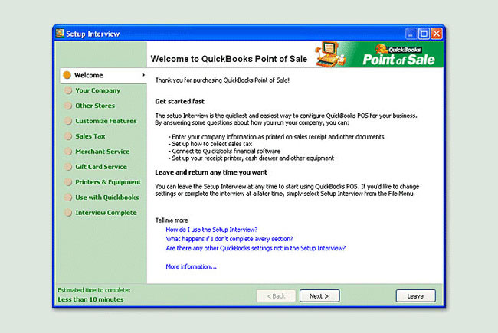The height and width of the screenshot is (333, 498).
Task: Click the bullet icon next to Your Company
Action: [67, 90]
